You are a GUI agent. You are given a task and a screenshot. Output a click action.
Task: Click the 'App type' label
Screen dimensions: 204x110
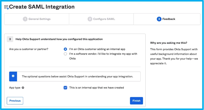[x=15, y=88]
